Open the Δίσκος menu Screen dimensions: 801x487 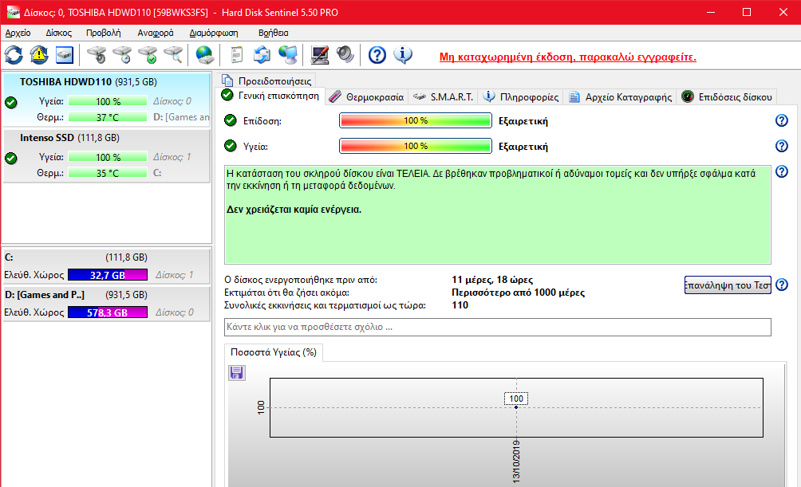59,33
